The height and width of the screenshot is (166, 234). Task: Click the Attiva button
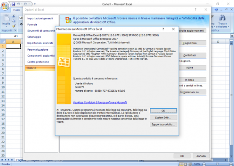coord(192,68)
